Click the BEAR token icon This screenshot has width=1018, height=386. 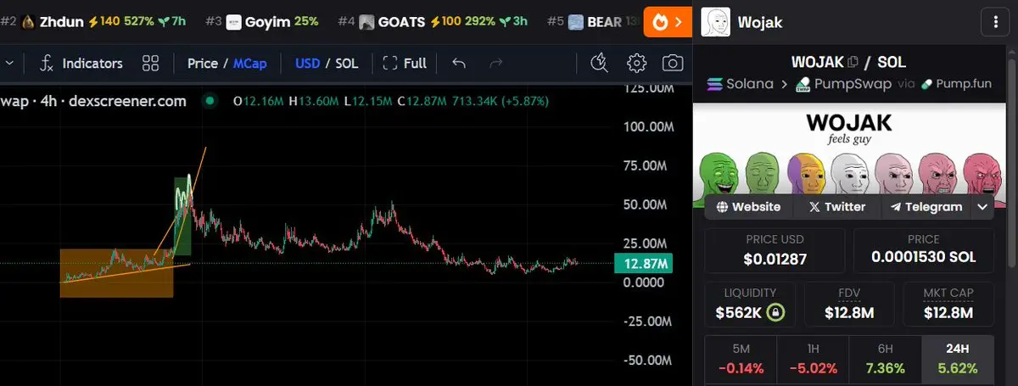pos(576,22)
